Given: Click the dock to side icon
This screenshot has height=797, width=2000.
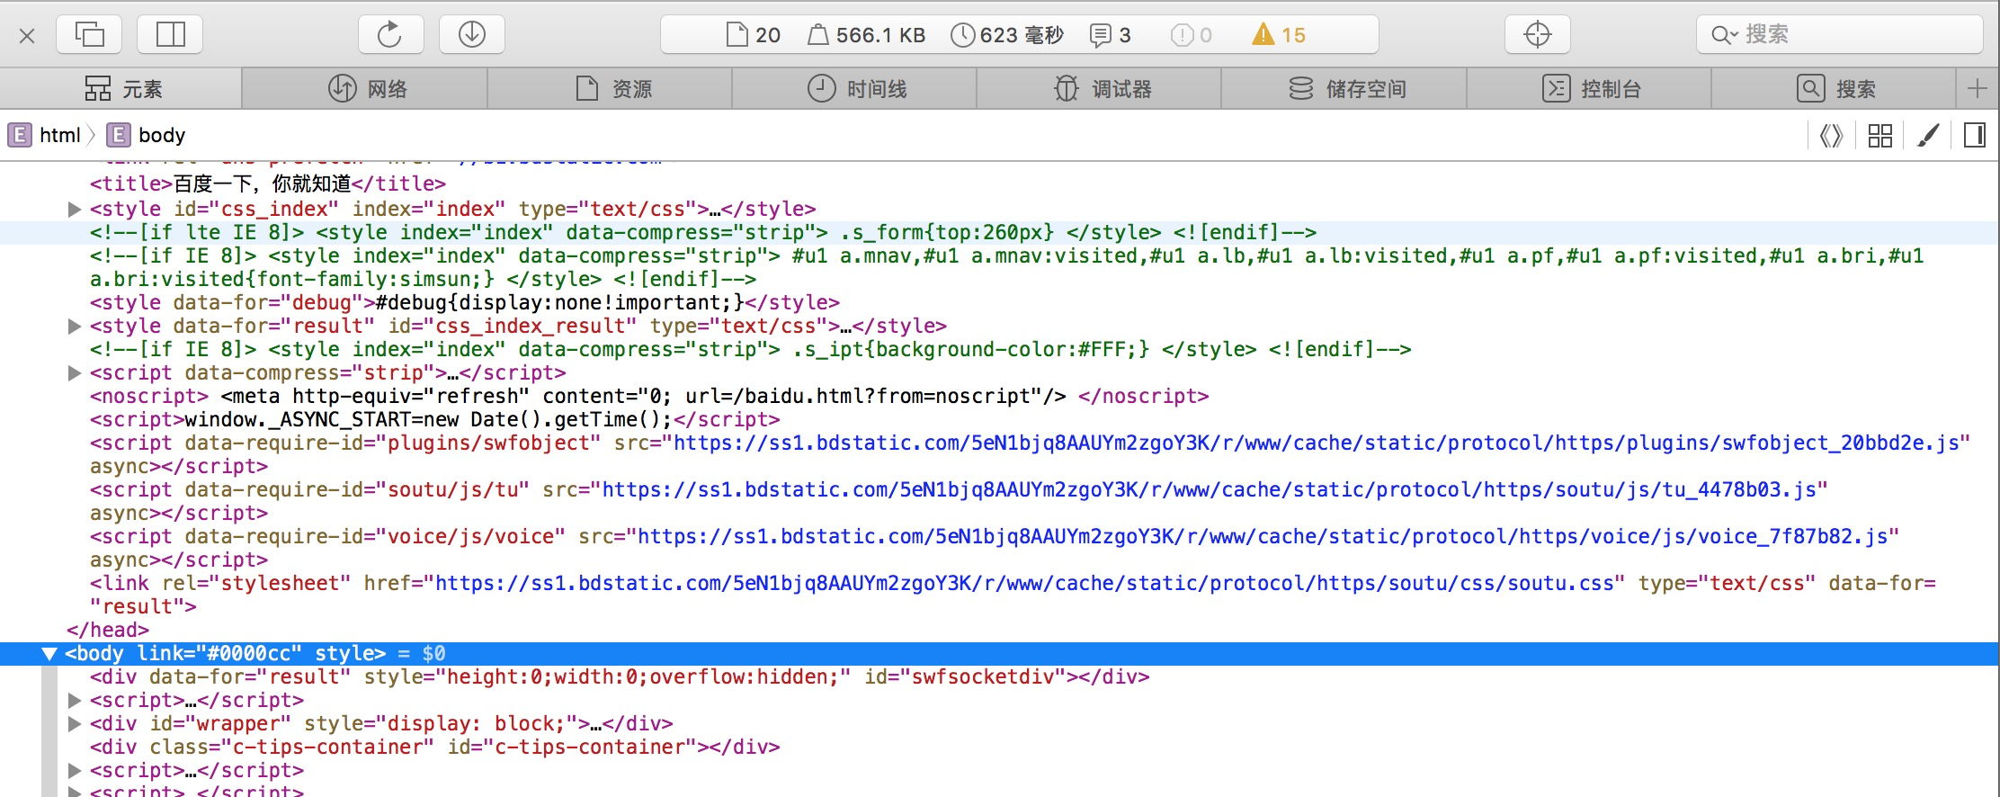Looking at the screenshot, I should [x=170, y=35].
